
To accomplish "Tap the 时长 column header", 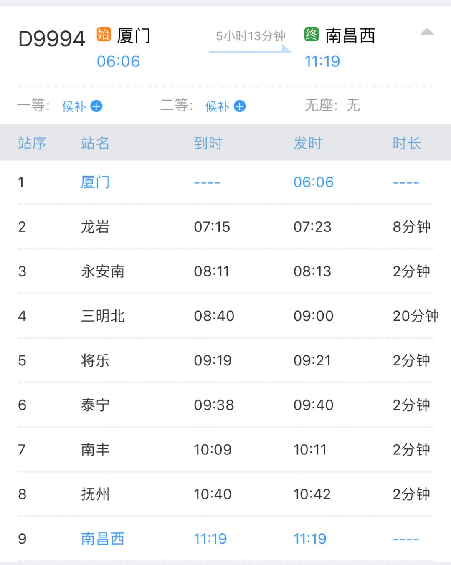I will [407, 143].
